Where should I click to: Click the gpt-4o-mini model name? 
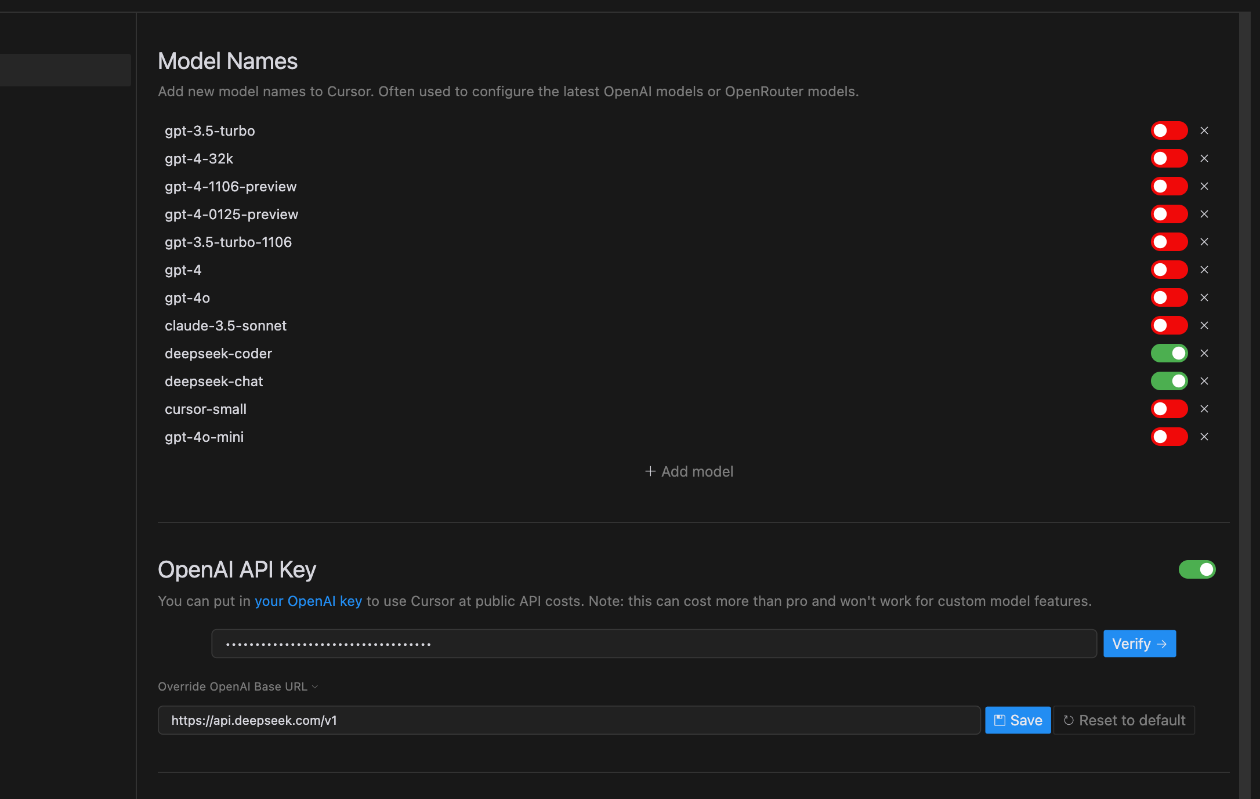click(x=204, y=437)
